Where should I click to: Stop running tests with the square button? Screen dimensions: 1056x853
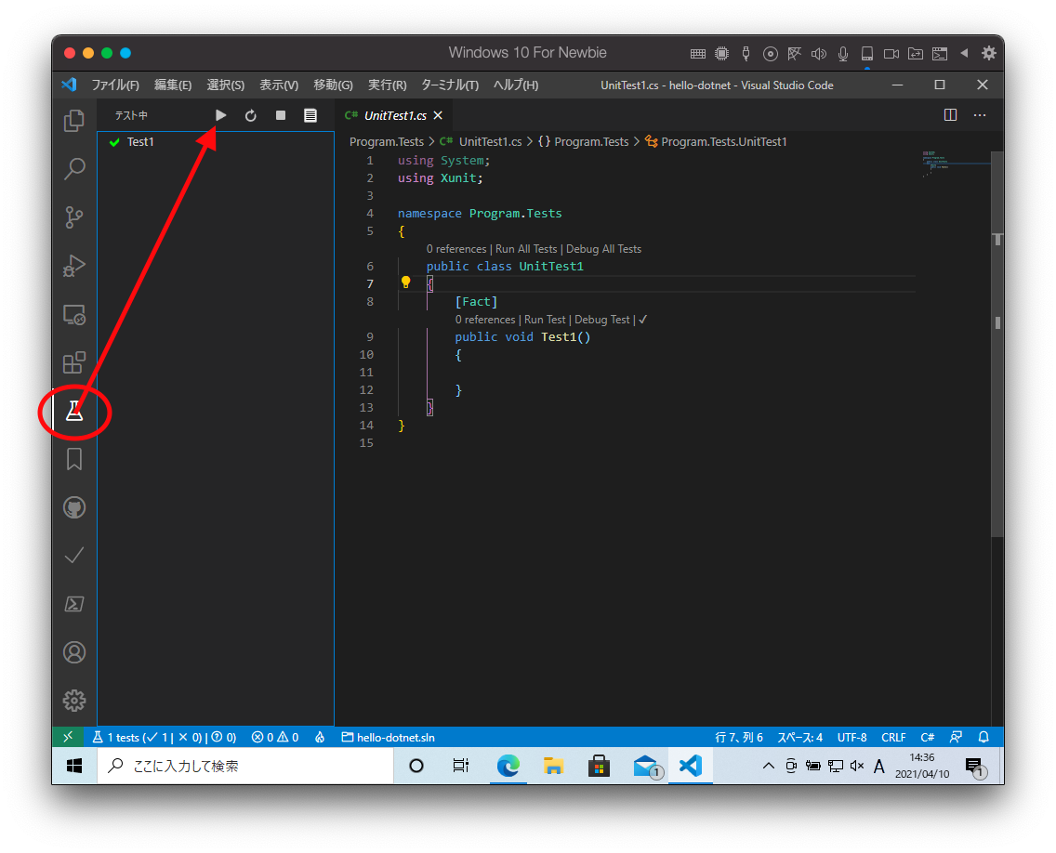coord(281,115)
